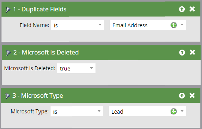This screenshot has width=202, height=129.
Task: Select the '3 - Microsoft Type' header title
Action: (x=38, y=96)
